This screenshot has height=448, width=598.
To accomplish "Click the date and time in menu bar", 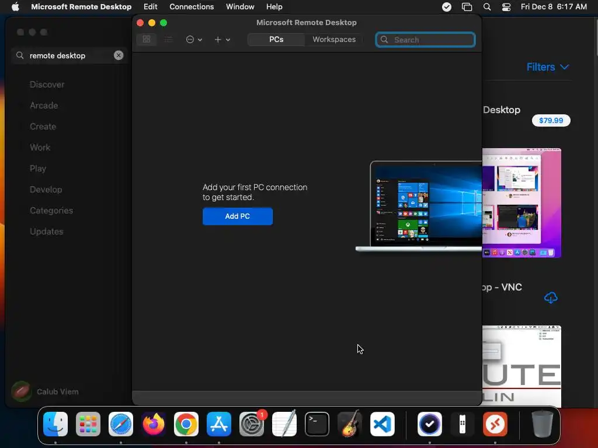I will 554,7.
